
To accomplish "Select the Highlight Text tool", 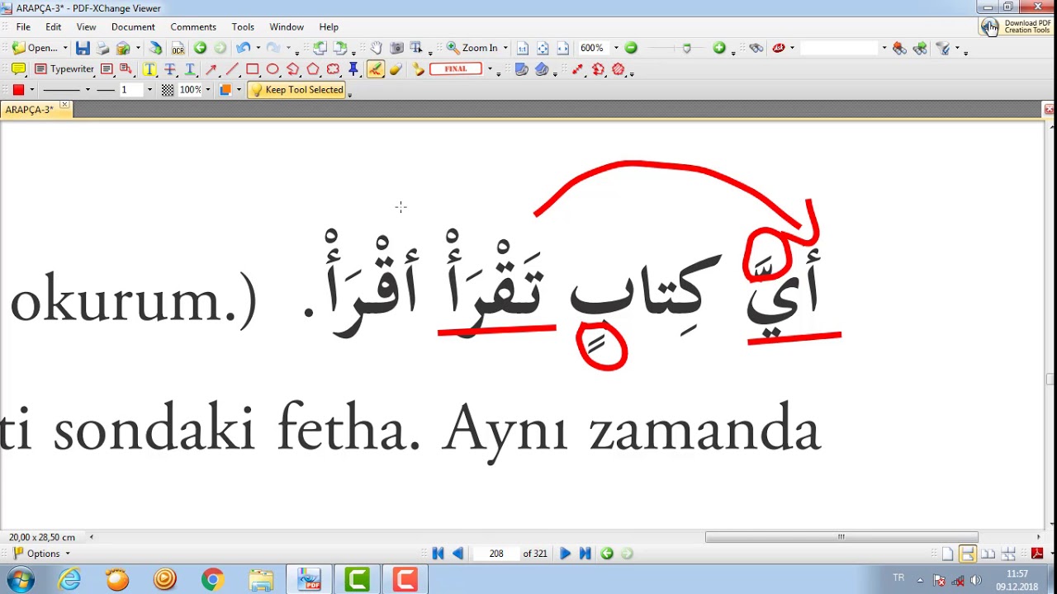I will 149,69.
